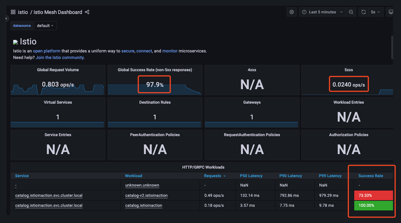
Task: Click the istio folder breadcrumb
Action: (x=23, y=12)
